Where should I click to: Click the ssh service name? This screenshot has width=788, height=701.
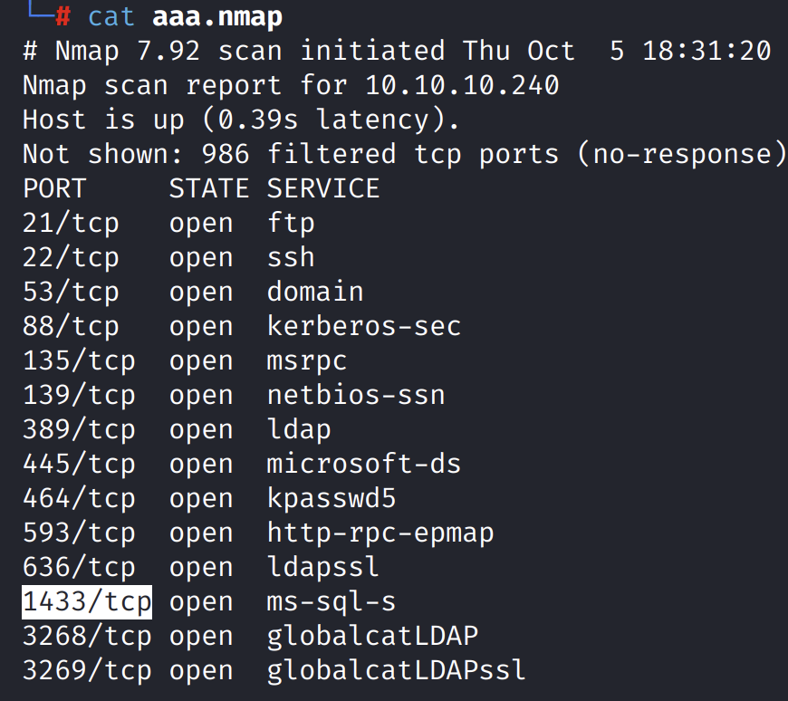click(291, 258)
